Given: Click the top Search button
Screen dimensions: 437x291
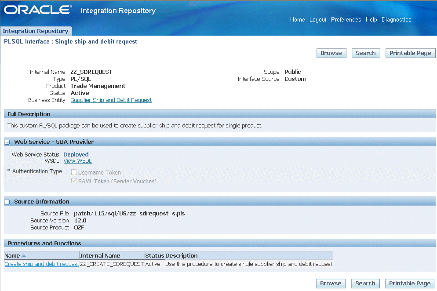Looking at the screenshot, I should click(x=366, y=53).
